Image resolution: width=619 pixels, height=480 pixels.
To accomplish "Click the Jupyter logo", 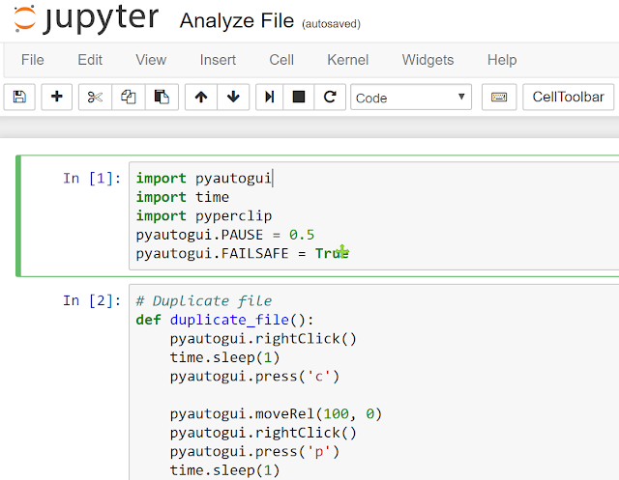I will tap(86, 18).
